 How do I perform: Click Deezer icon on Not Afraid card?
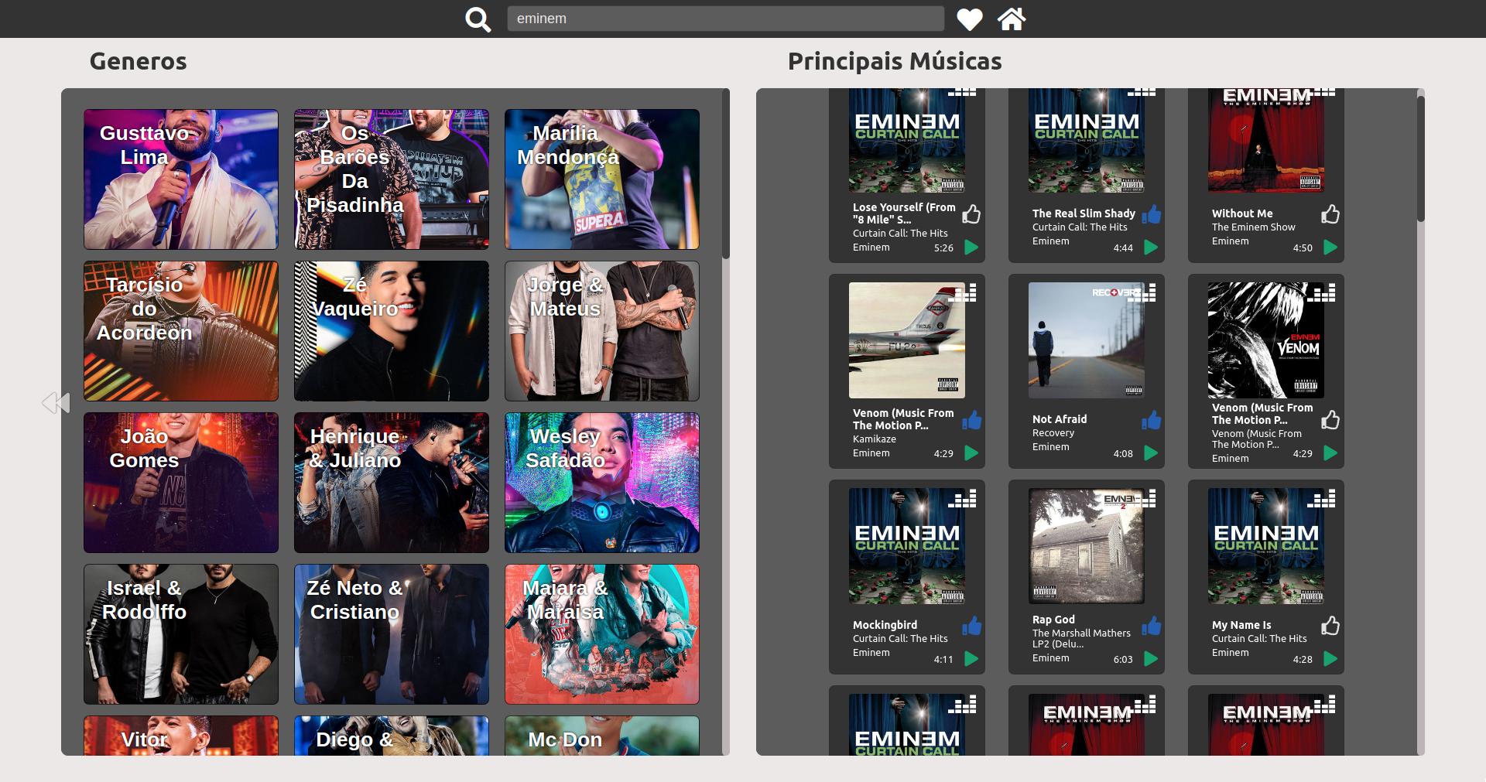point(1142,292)
